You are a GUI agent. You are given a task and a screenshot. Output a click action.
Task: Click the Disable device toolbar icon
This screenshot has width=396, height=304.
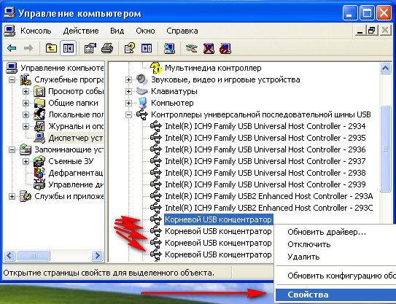click(x=225, y=48)
